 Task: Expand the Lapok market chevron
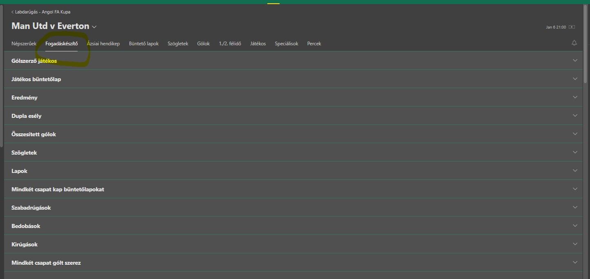click(x=575, y=170)
